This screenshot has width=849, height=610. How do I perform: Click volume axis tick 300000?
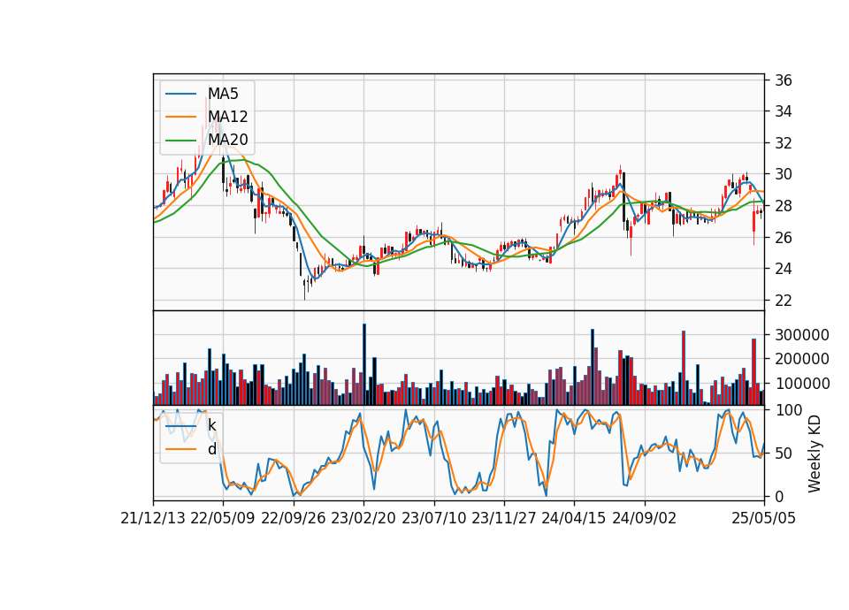click(802, 335)
